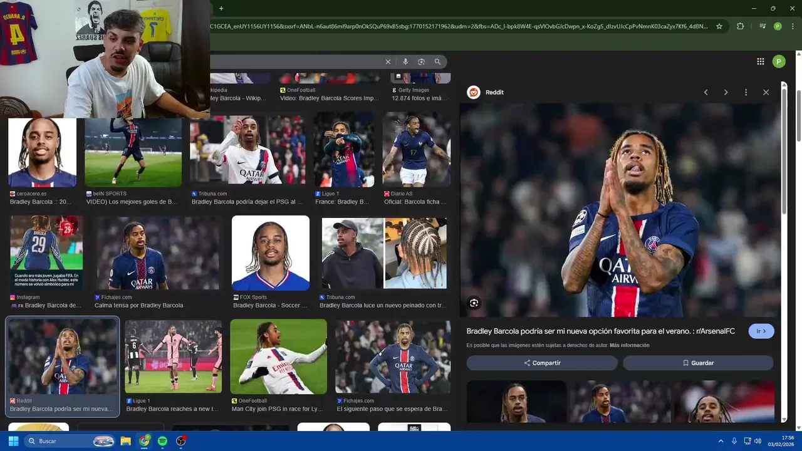This screenshot has width=802, height=451.
Task: Click the Getty Images 12.874 fotos caption
Action: coord(419,98)
